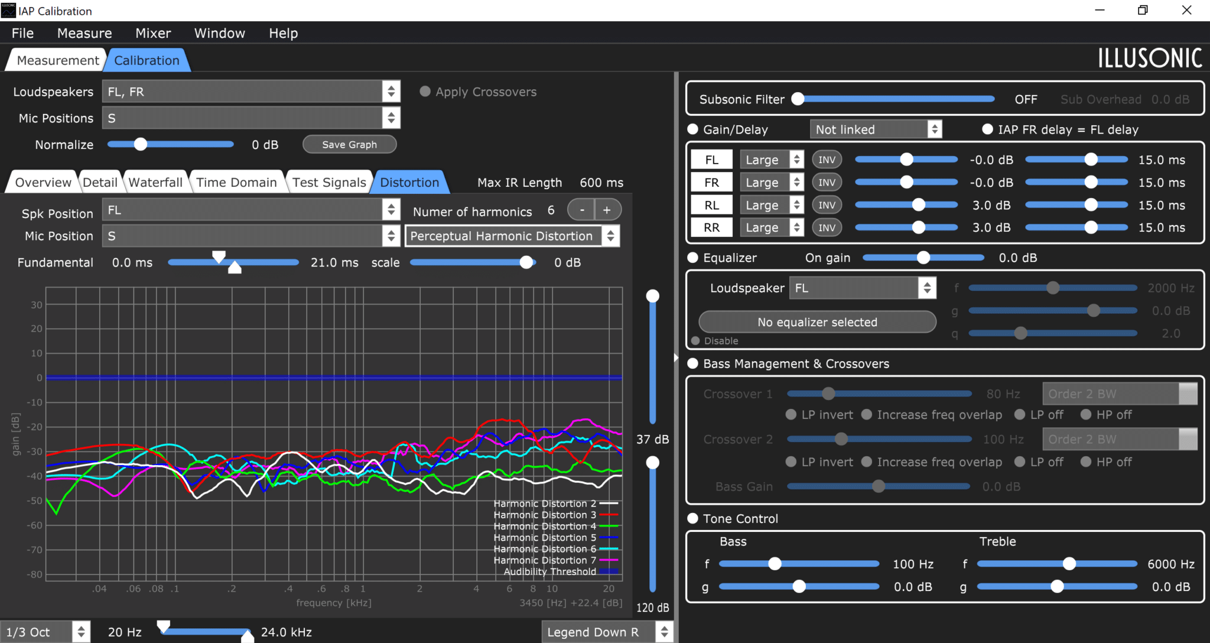Open the Window menu
Image resolution: width=1210 pixels, height=643 pixels.
[220, 33]
